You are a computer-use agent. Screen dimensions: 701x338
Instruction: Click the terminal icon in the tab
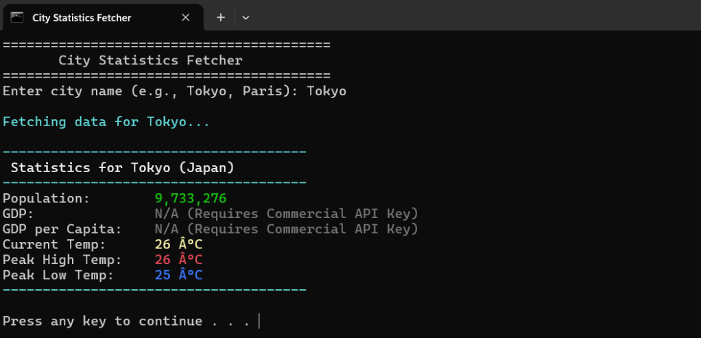click(x=17, y=17)
